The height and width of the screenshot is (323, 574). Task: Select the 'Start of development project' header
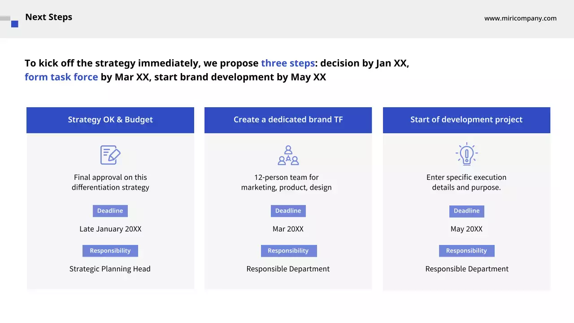pos(466,120)
